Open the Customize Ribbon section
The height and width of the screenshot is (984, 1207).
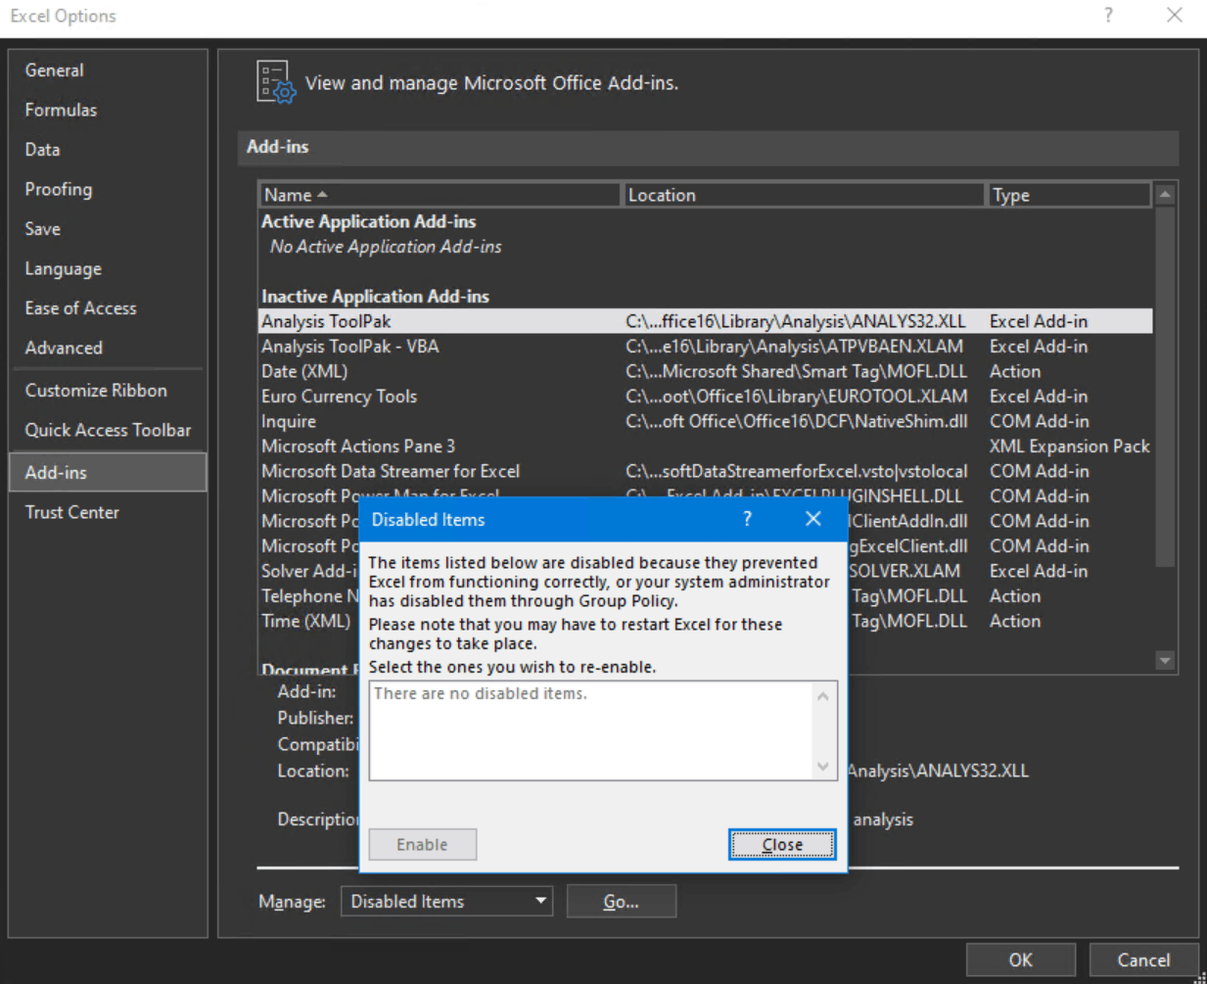click(95, 390)
